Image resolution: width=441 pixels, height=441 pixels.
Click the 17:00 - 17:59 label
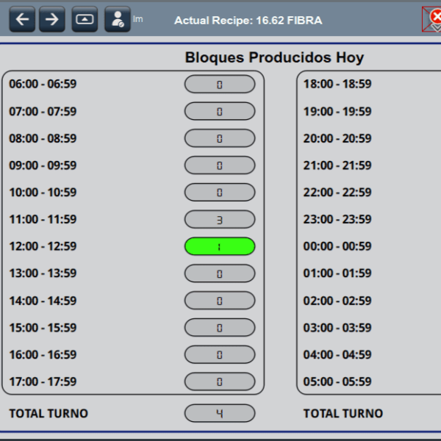point(43,381)
